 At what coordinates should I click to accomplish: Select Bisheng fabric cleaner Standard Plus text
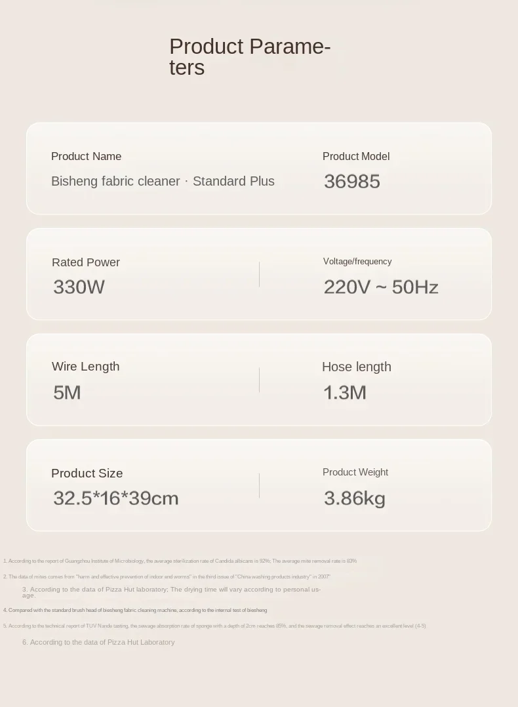163,181
